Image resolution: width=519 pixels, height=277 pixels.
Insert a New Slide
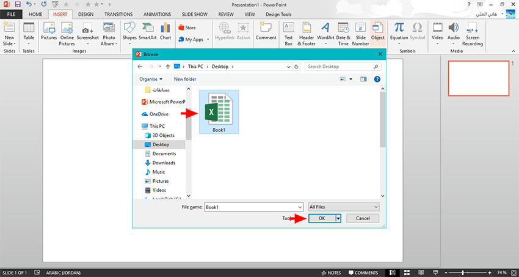[9, 34]
